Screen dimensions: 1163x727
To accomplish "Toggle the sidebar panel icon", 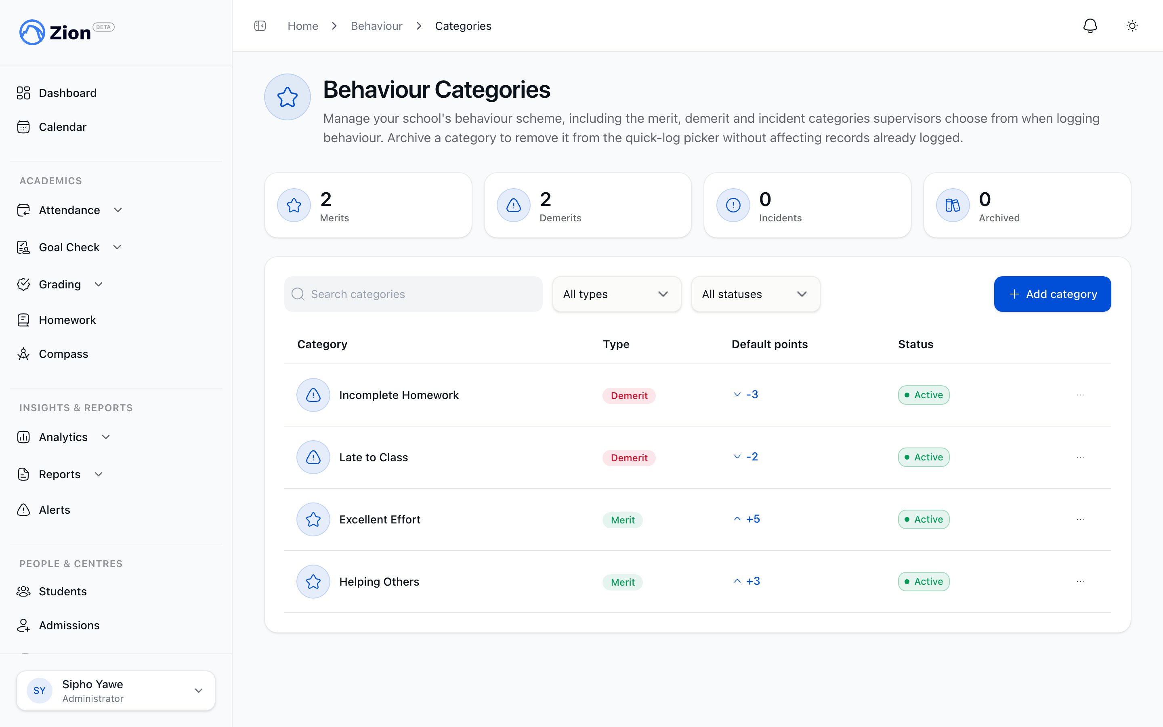I will [x=260, y=26].
